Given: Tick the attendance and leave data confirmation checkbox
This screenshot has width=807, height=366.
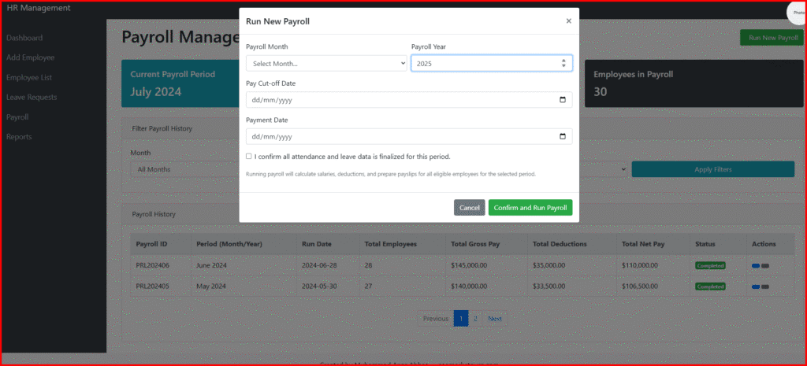Looking at the screenshot, I should click(x=249, y=157).
